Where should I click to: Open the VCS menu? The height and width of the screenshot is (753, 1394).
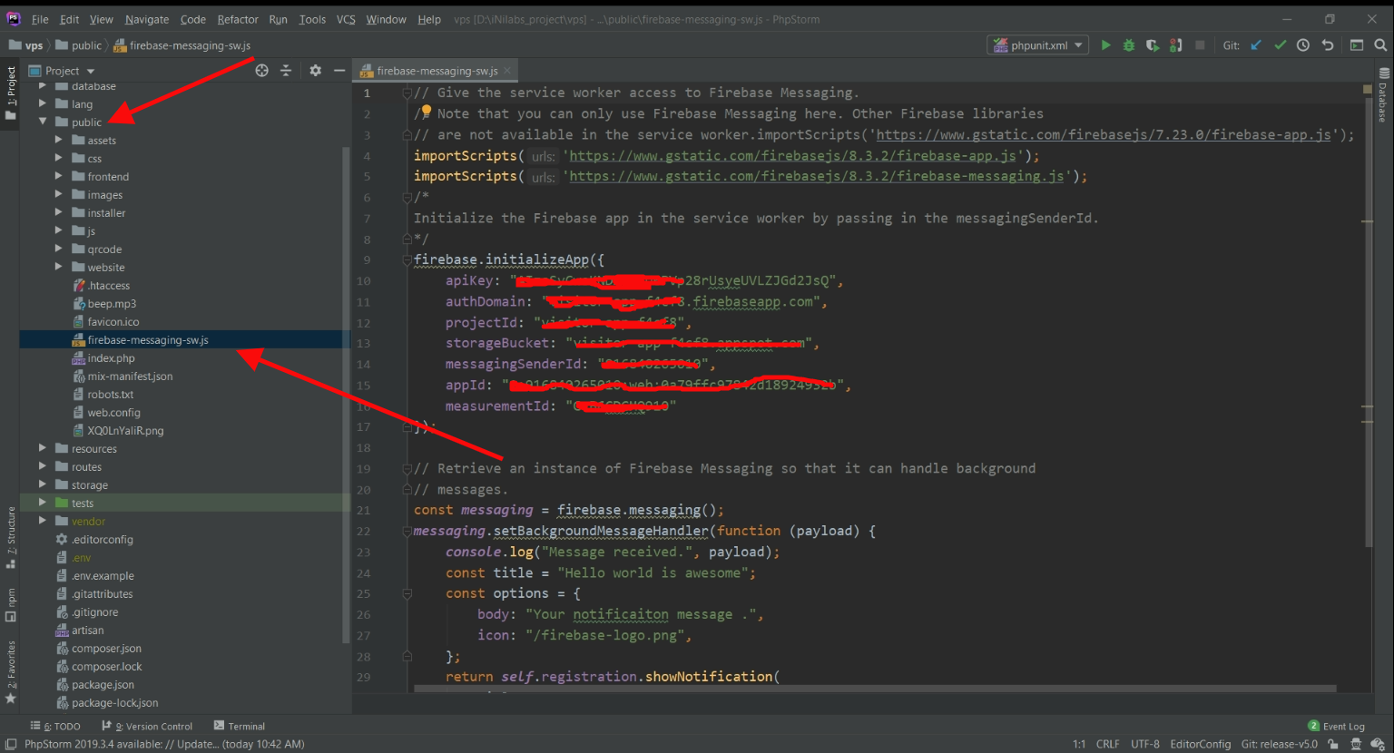point(346,19)
